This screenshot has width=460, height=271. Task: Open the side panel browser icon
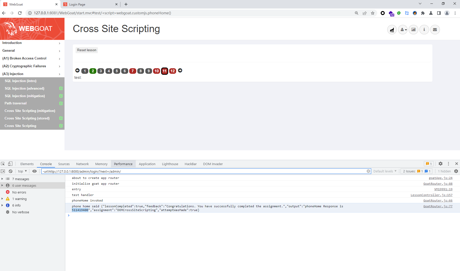[x=439, y=13]
